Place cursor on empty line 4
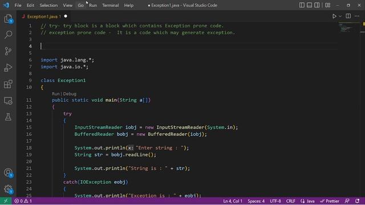The width and height of the screenshot is (365, 205). click(189, 46)
